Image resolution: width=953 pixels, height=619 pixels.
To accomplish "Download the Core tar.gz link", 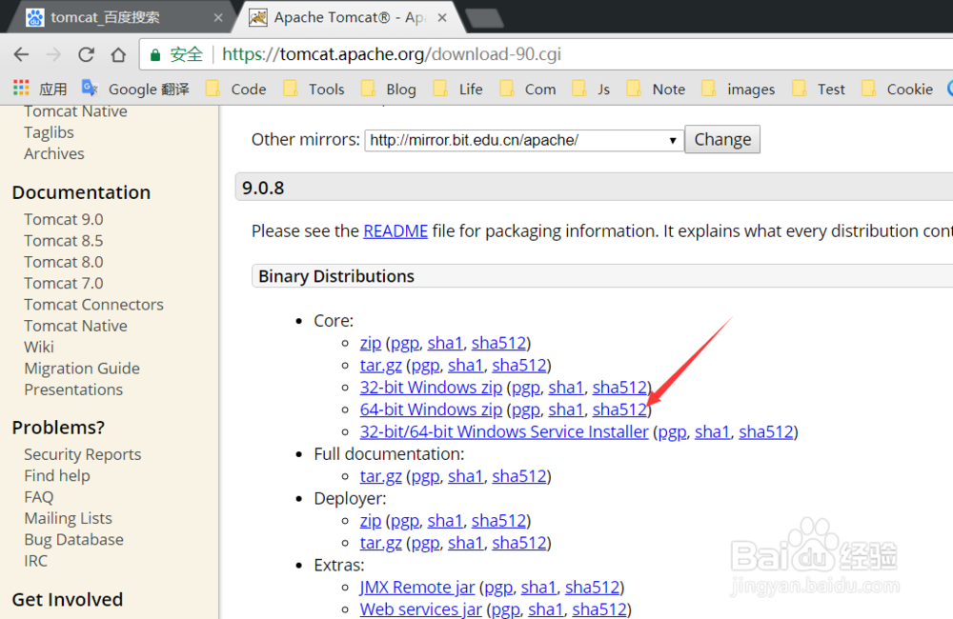I will (x=380, y=366).
